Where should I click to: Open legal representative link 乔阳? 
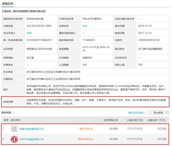click(x=29, y=33)
